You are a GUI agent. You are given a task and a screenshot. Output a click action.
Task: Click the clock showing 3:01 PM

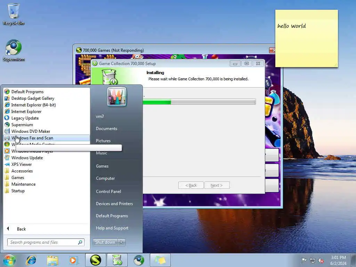pyautogui.click(x=338, y=260)
